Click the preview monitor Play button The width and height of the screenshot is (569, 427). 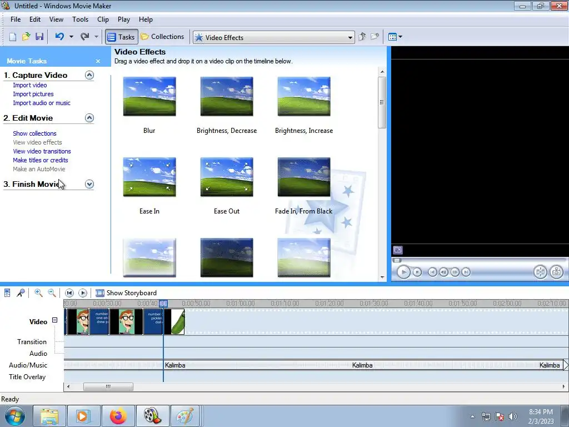click(x=403, y=272)
